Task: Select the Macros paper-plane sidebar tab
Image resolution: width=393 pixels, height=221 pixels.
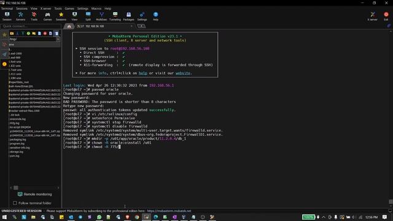Action: pyautogui.click(x=4, y=55)
